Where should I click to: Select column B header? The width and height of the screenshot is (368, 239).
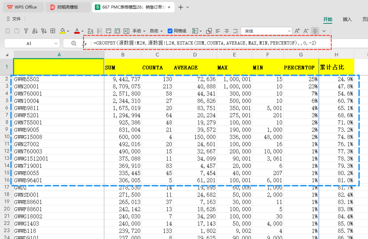[123, 55]
